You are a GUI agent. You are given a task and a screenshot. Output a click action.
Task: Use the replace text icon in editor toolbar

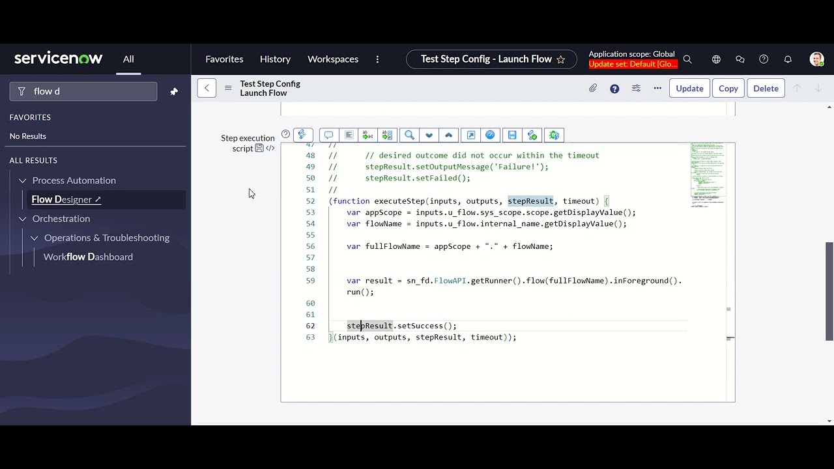[367, 135]
